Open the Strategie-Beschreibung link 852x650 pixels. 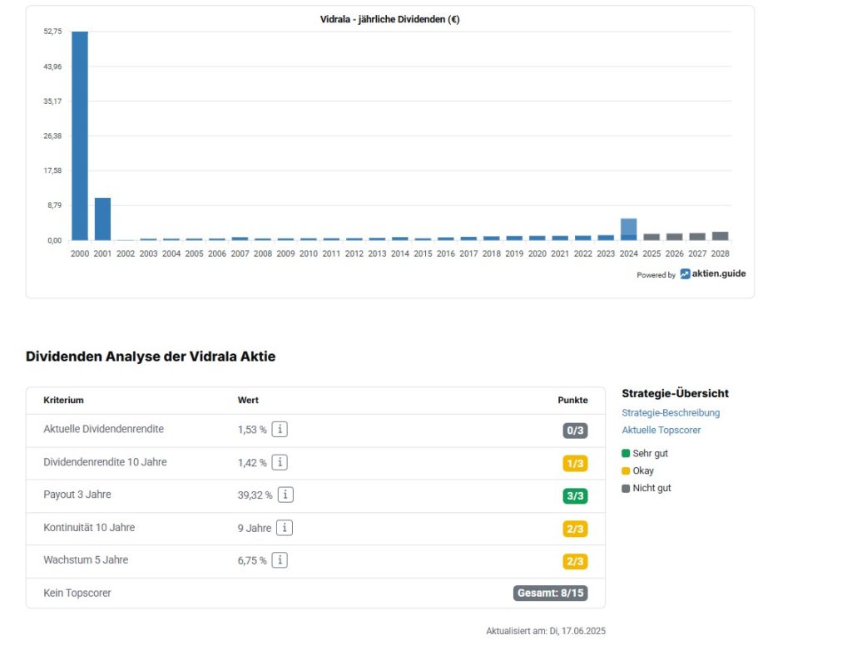(671, 413)
